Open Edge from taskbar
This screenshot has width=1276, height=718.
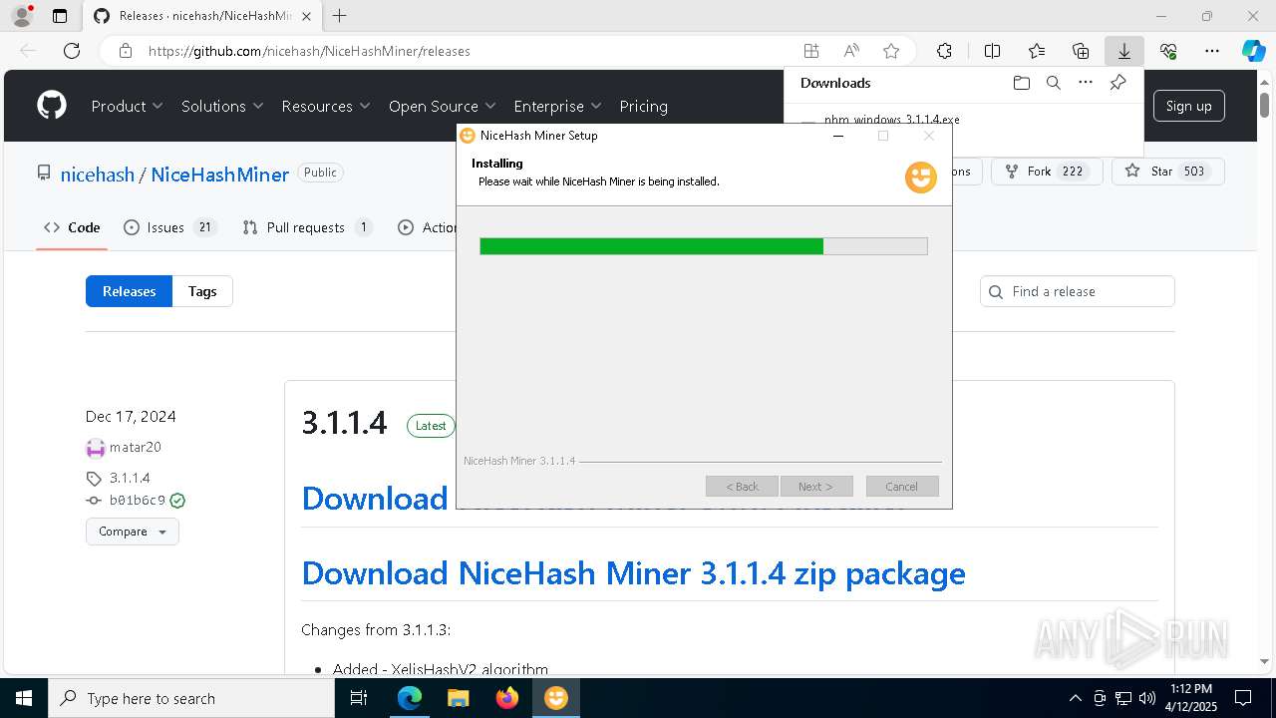(410, 698)
